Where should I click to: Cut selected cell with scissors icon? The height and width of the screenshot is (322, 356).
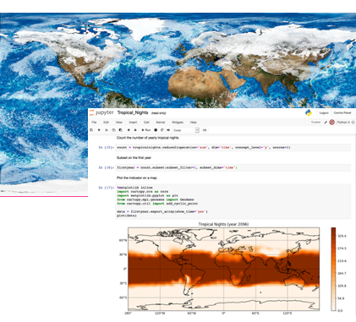(107, 130)
